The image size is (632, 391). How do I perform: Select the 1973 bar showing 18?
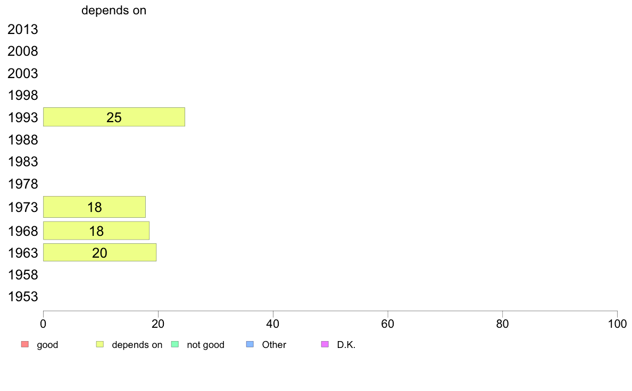(94, 207)
